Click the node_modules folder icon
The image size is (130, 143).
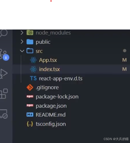coord(30,33)
